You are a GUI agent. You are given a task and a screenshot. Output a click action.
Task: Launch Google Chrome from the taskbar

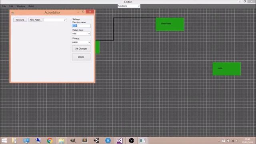50,140
